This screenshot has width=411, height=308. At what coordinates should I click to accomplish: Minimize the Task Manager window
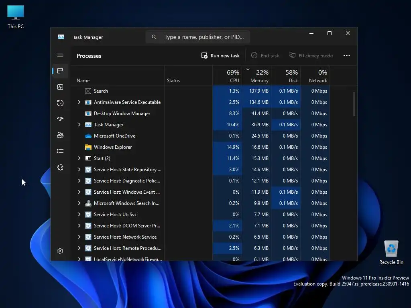coord(311,33)
